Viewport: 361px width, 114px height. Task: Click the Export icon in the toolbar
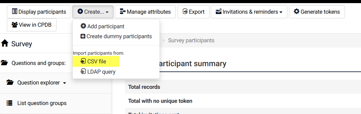click(x=185, y=11)
